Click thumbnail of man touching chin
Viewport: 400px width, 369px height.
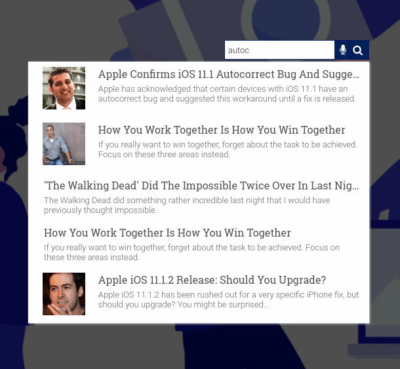coord(64,294)
